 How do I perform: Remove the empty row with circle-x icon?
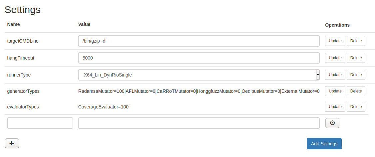tap(332, 123)
